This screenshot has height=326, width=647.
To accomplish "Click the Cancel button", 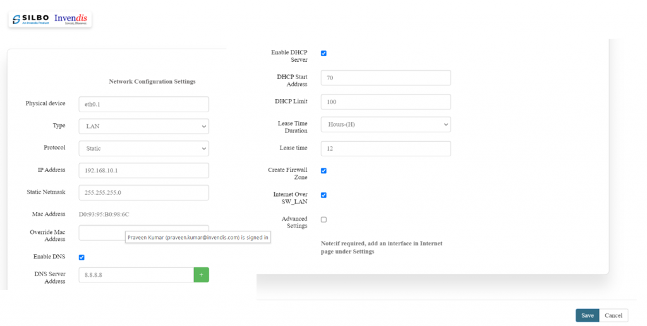I will (613, 315).
